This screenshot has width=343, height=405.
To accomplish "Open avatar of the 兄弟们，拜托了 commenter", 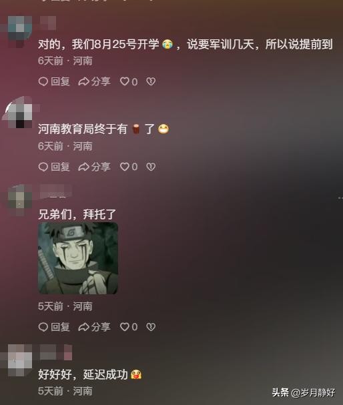I will click(x=19, y=200).
